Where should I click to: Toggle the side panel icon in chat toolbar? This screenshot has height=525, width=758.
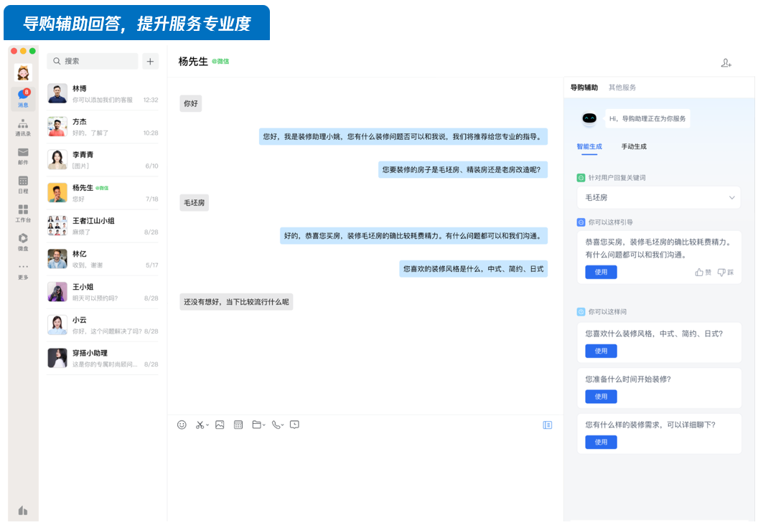[548, 425]
